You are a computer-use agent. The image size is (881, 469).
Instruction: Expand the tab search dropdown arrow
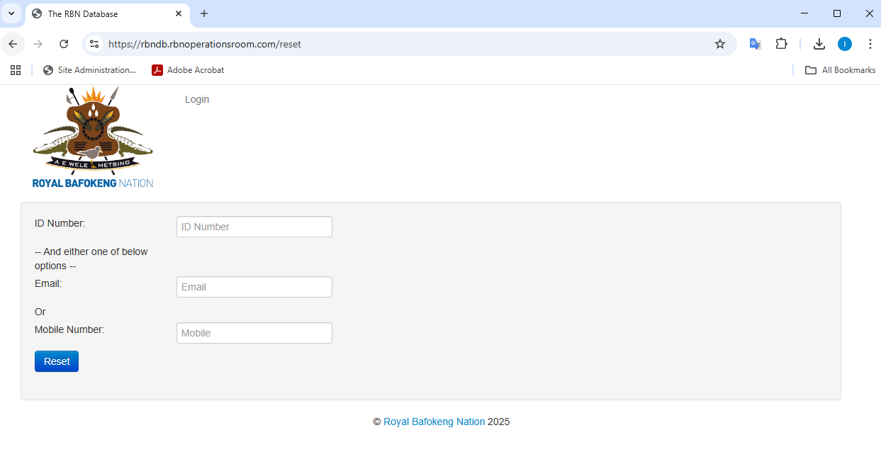[11, 13]
